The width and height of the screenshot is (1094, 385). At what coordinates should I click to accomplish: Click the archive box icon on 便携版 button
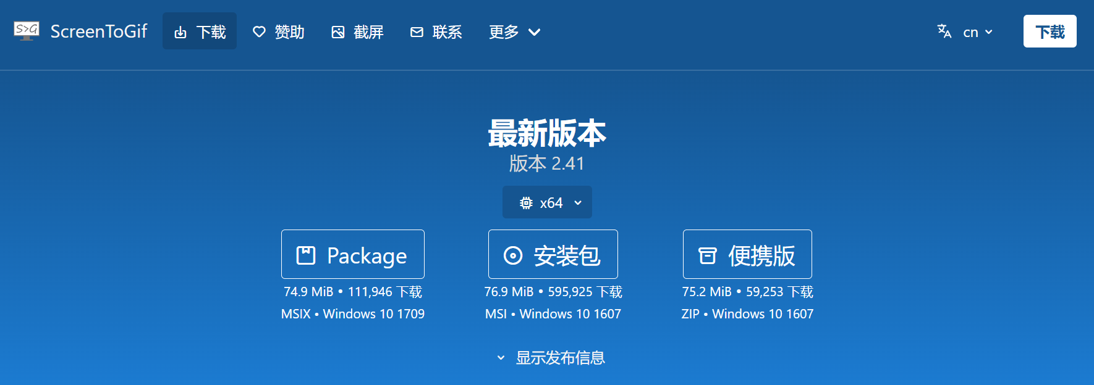708,255
